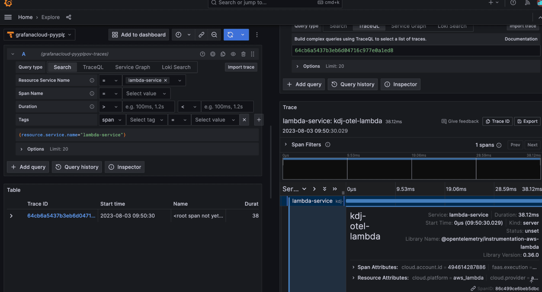Zoom out the time range with magnifier icon
The width and height of the screenshot is (542, 292).
click(x=214, y=34)
